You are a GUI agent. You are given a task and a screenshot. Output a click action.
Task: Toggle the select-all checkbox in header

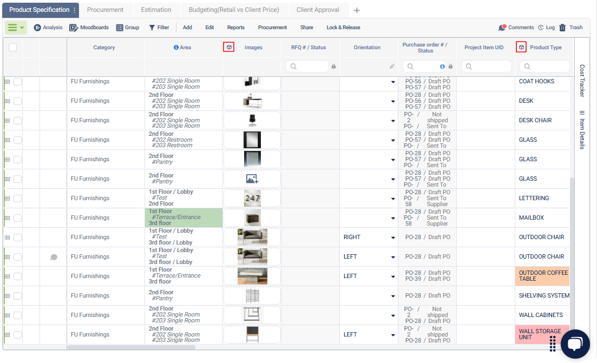(x=13, y=48)
